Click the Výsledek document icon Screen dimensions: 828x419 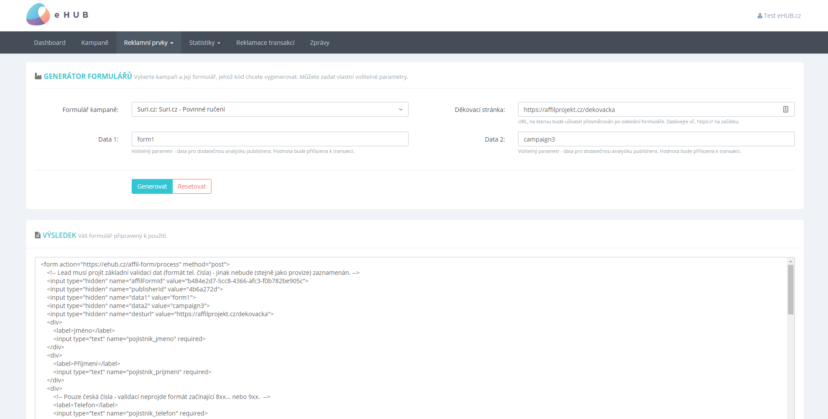37,235
